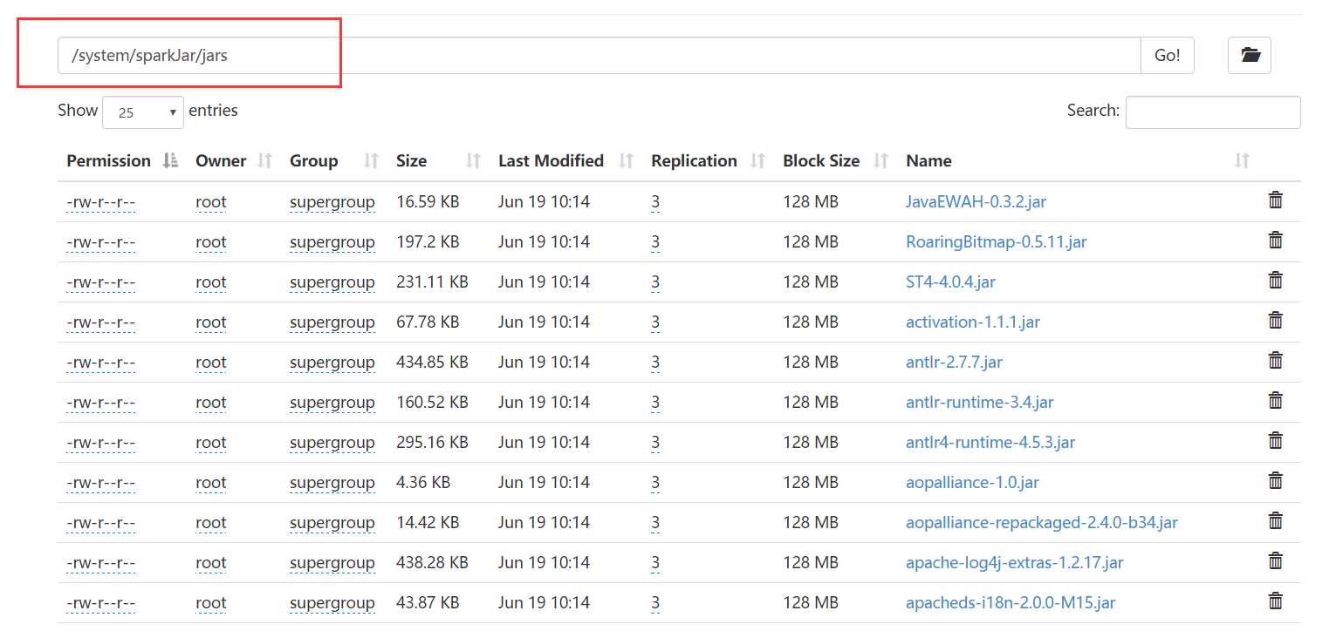Remove aopalliance-1.0.jar with trash icon
This screenshot has width=1336, height=631.
pos(1275,481)
